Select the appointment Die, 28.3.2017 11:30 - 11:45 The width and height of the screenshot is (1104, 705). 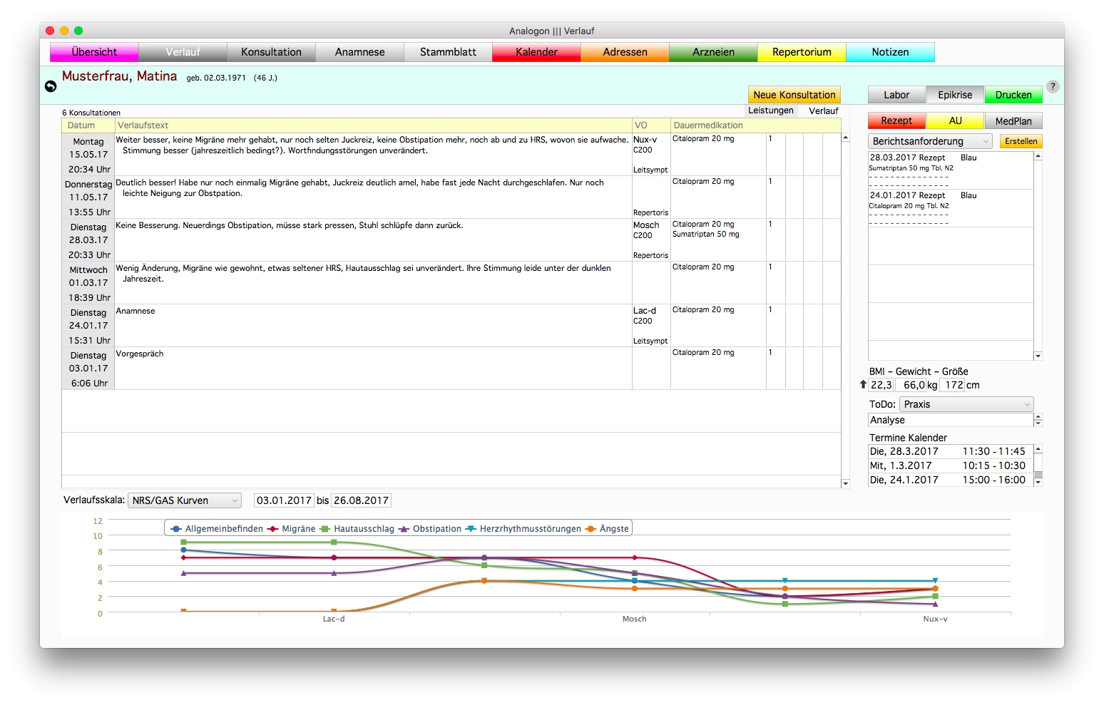pos(951,451)
